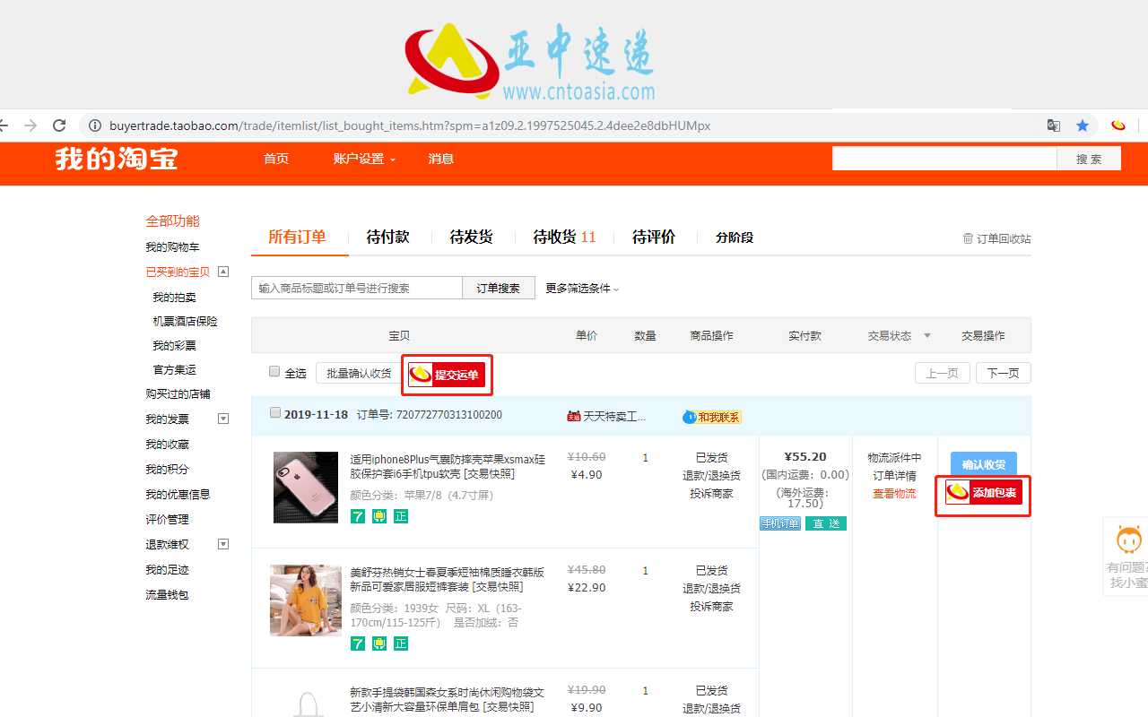Click the 添加包裹 add package button
Screen dimensions: 1148x717
click(x=983, y=493)
